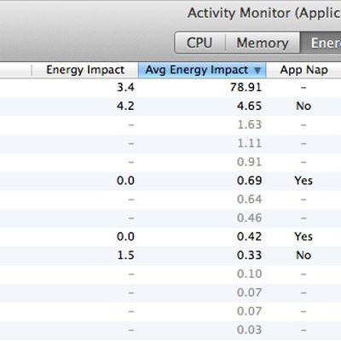Switch to the CPU tab
This screenshot has height=341, width=341.
[x=199, y=43]
